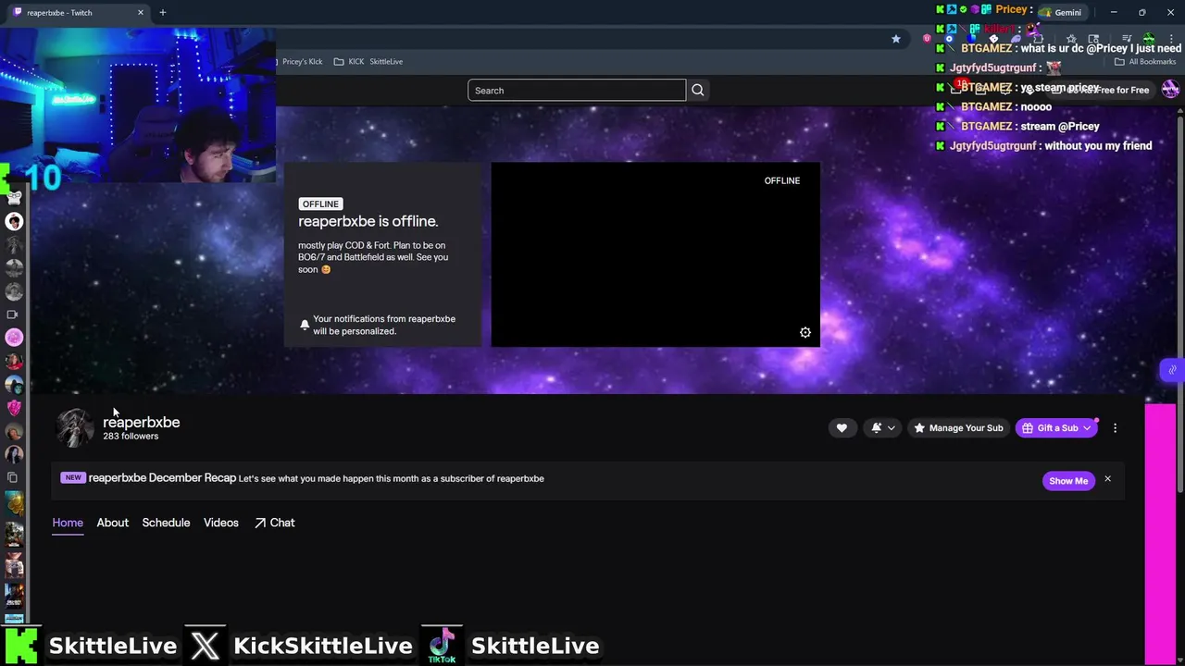Open sidebar followed-channels camera icon
1185x666 pixels.
[13, 314]
